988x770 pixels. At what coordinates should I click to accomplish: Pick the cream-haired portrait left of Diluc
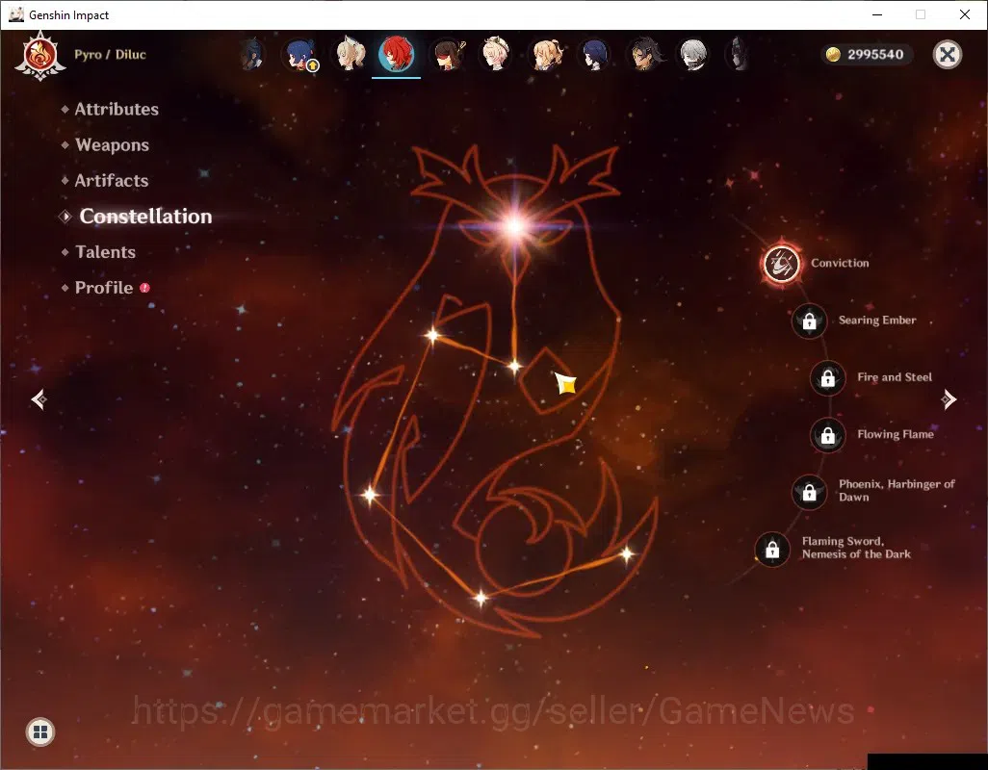click(350, 54)
